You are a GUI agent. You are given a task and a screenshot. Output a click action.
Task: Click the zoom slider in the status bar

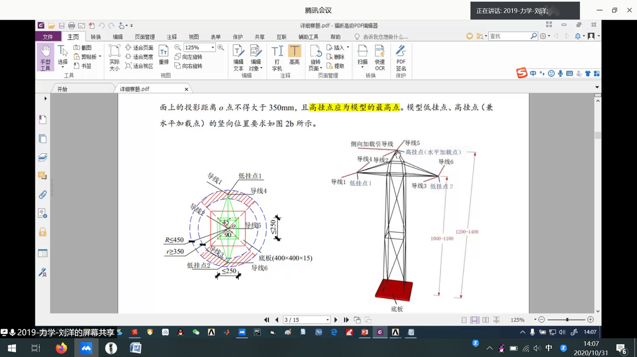pos(567,320)
